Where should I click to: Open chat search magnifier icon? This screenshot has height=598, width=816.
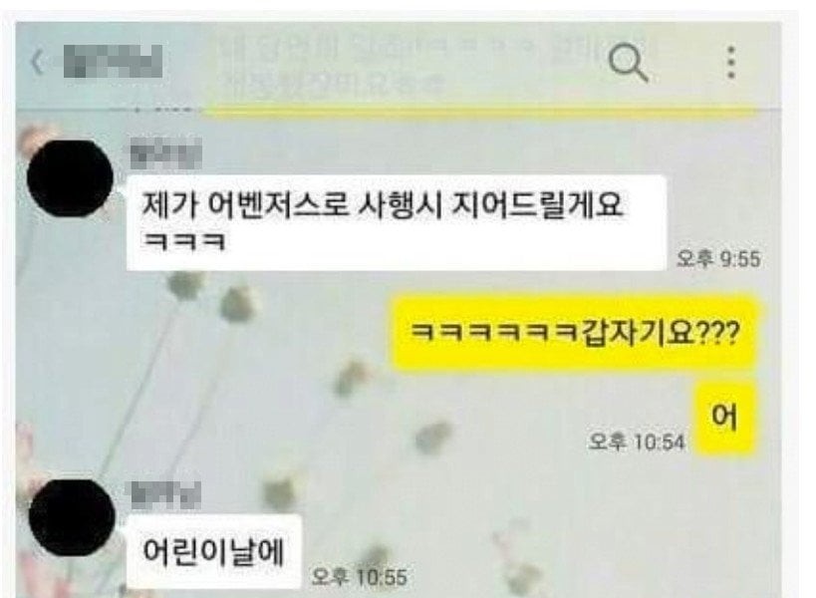tap(629, 63)
